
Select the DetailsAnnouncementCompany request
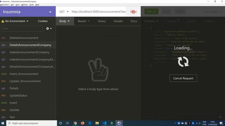coord(28,45)
